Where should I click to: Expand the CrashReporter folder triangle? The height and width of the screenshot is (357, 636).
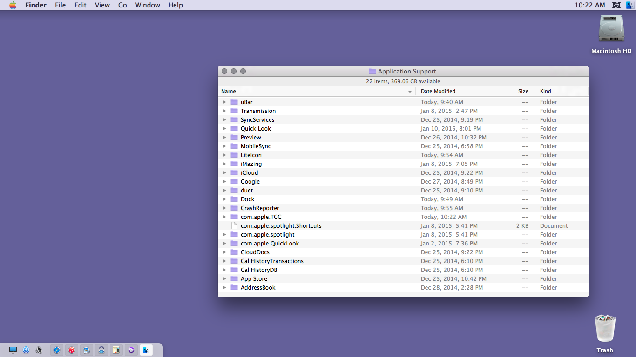pyautogui.click(x=224, y=208)
